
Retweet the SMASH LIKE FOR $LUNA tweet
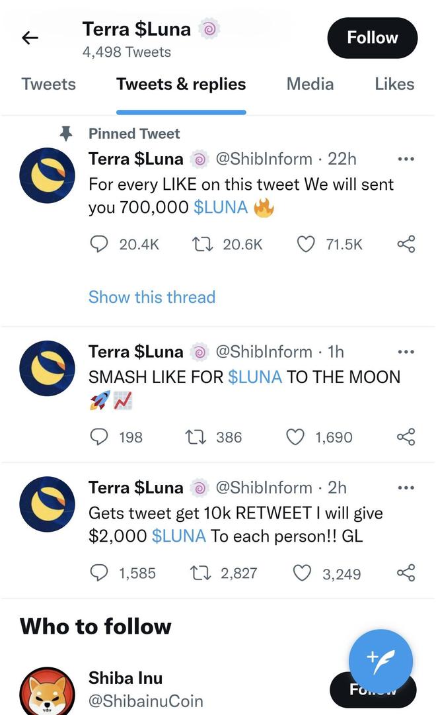[x=196, y=437]
